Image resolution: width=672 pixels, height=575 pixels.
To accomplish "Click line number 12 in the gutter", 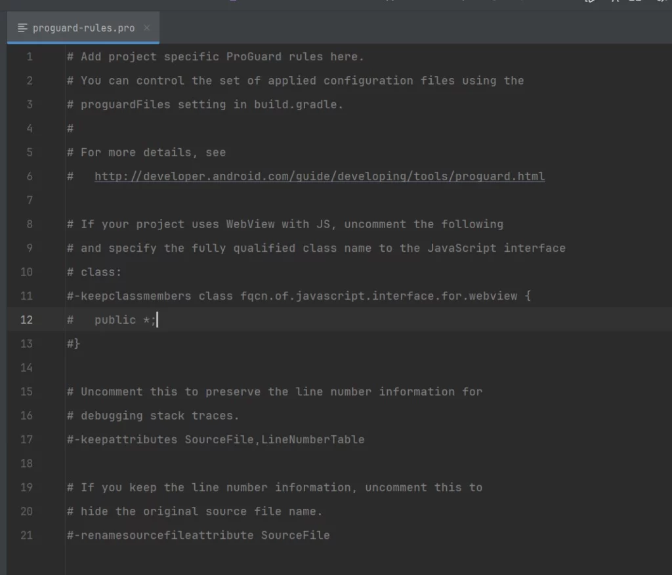I will click(x=26, y=320).
